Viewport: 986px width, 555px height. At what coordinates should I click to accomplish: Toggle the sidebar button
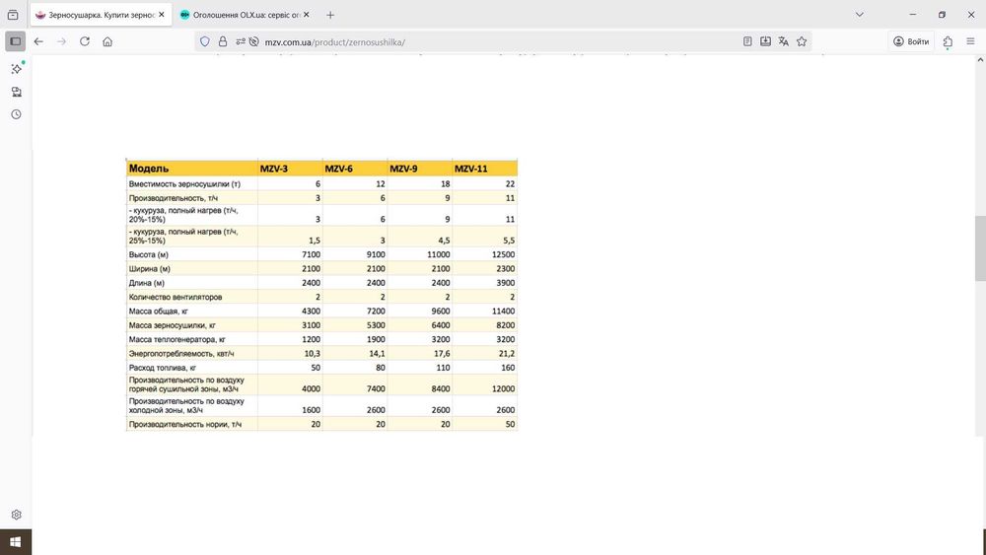click(x=15, y=41)
